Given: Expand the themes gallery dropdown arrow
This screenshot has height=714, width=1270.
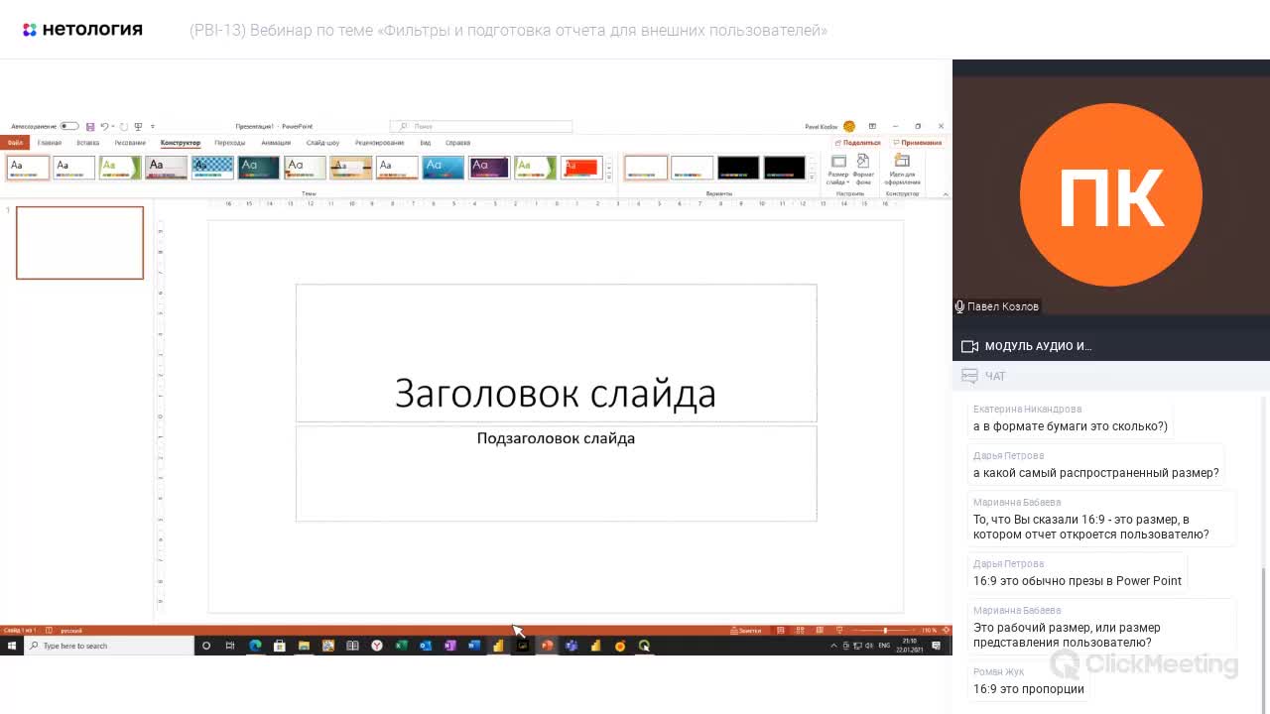Looking at the screenshot, I should (609, 177).
